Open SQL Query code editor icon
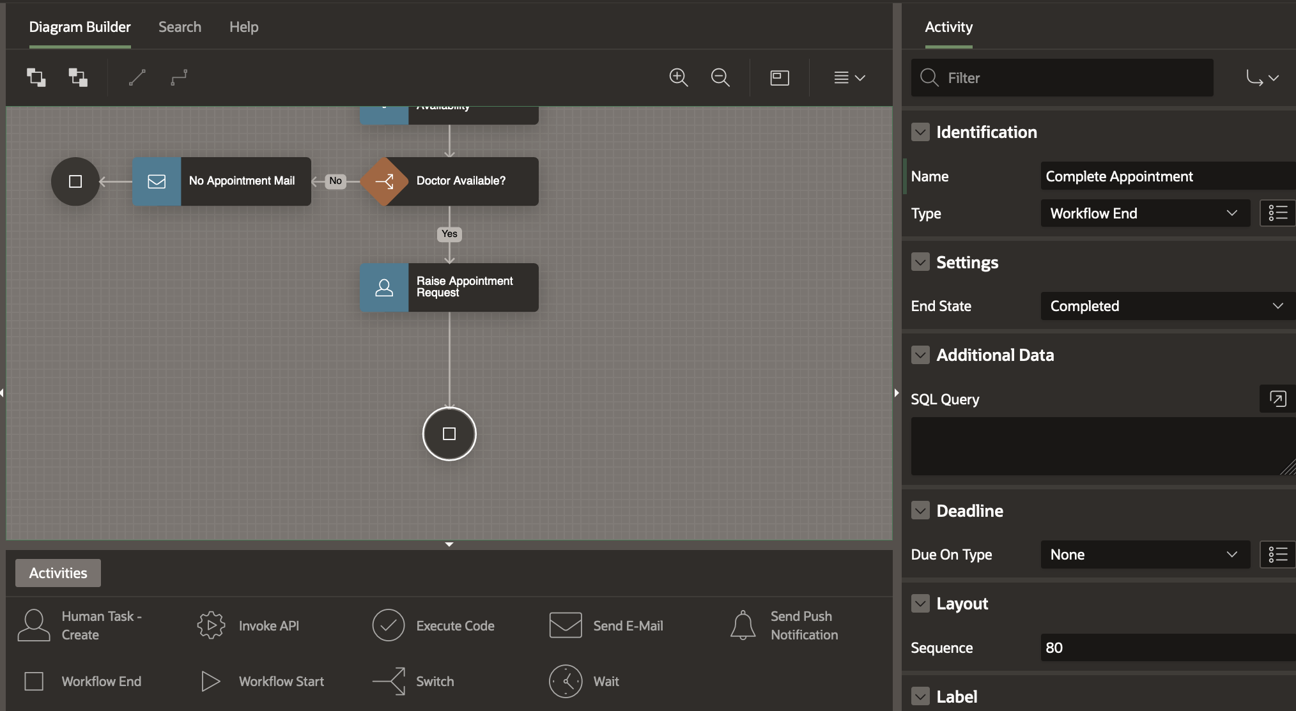The width and height of the screenshot is (1296, 711). (x=1277, y=399)
